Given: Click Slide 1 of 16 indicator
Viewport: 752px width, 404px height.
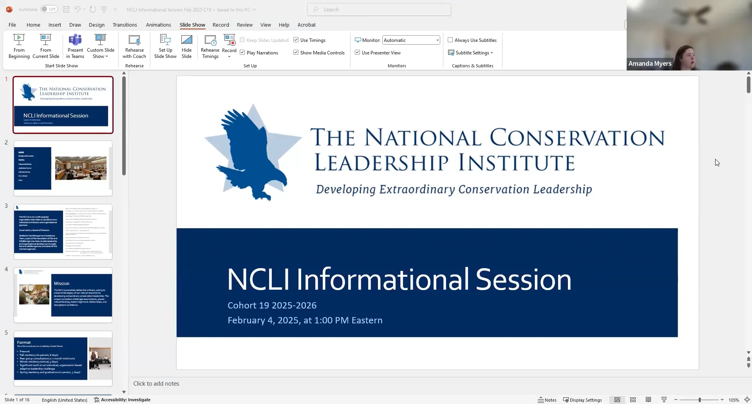Looking at the screenshot, I should (x=17, y=400).
